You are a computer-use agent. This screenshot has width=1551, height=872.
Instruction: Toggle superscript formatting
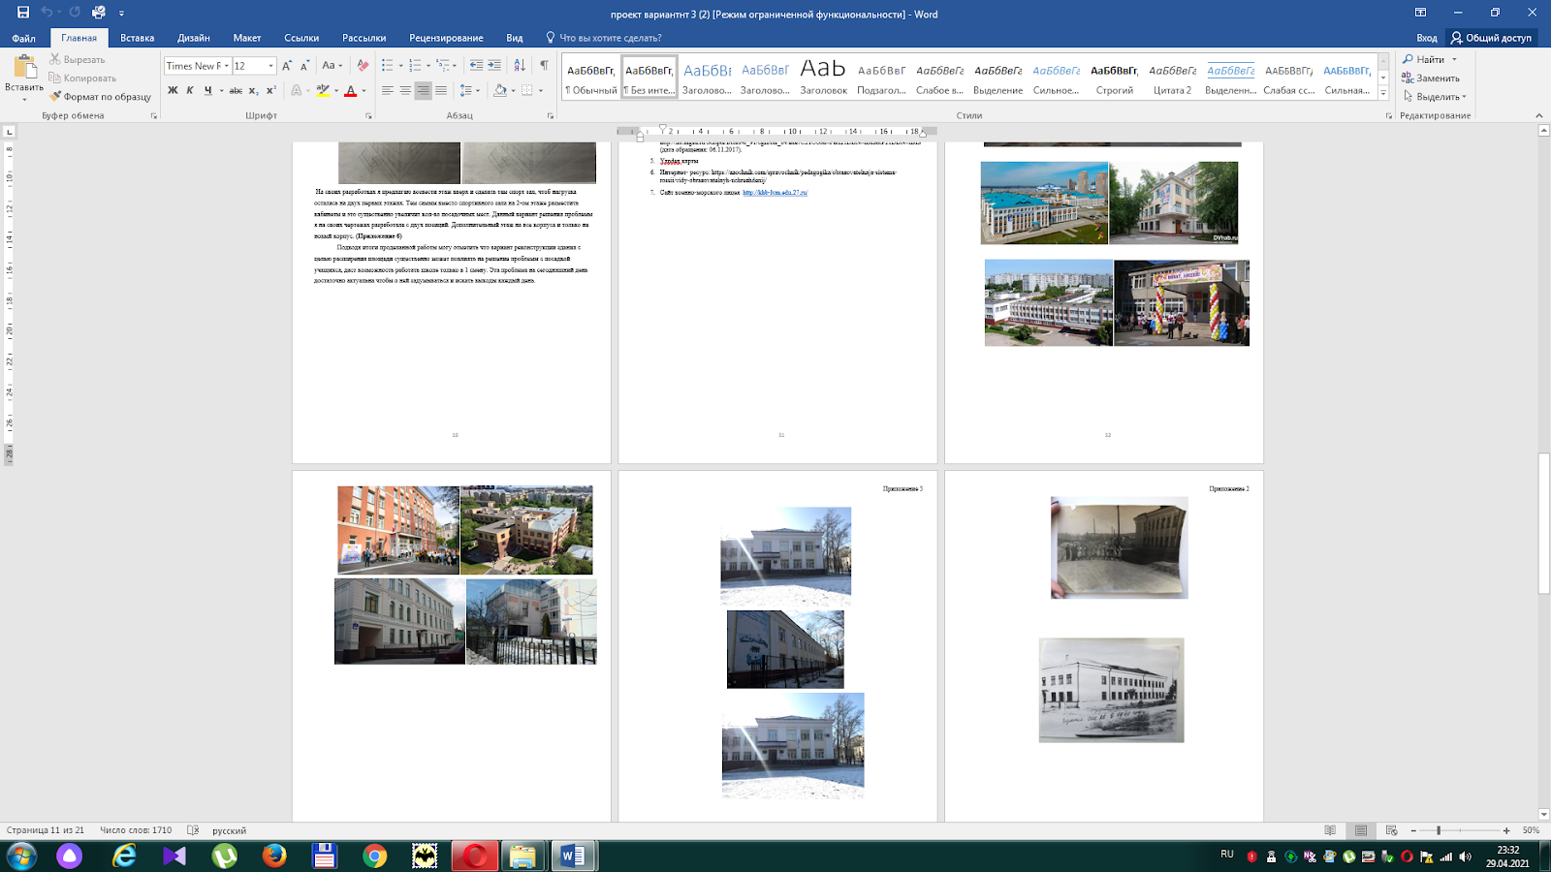[x=271, y=90]
